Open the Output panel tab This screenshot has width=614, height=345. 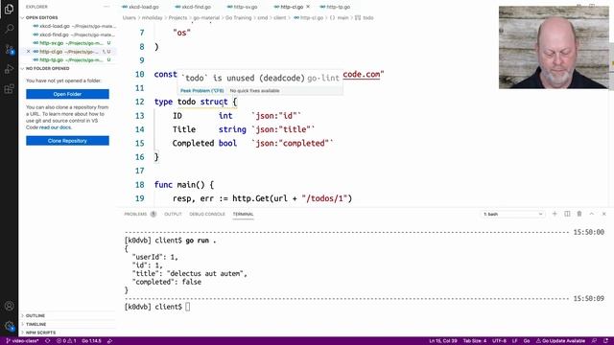173,214
